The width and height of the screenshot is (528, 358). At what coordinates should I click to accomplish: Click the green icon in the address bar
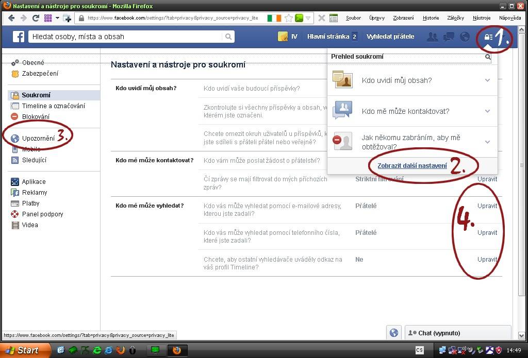(299, 18)
